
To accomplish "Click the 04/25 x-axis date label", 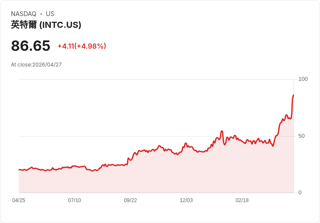I will [19, 200].
